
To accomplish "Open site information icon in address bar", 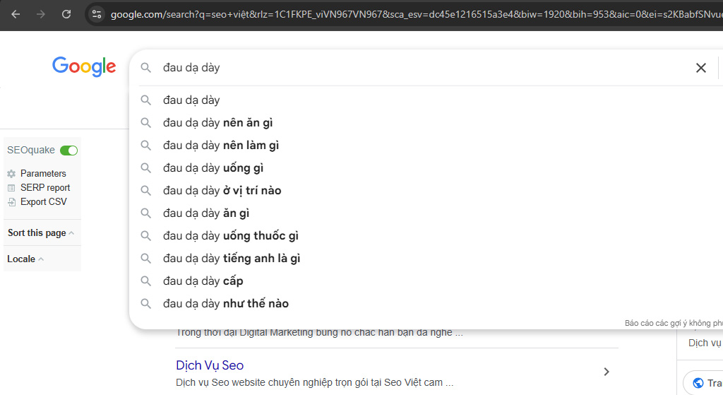I will 96,14.
